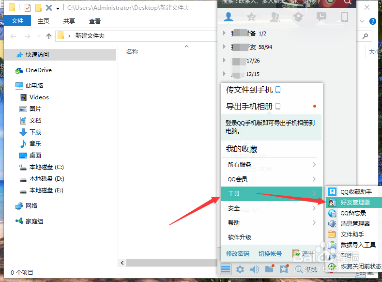
Task: Click 恢复关闭前状态 in submenu
Action: coord(354,266)
